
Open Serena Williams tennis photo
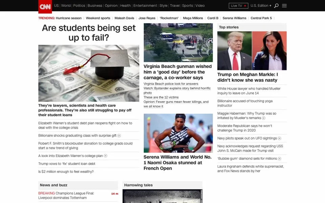178,133
